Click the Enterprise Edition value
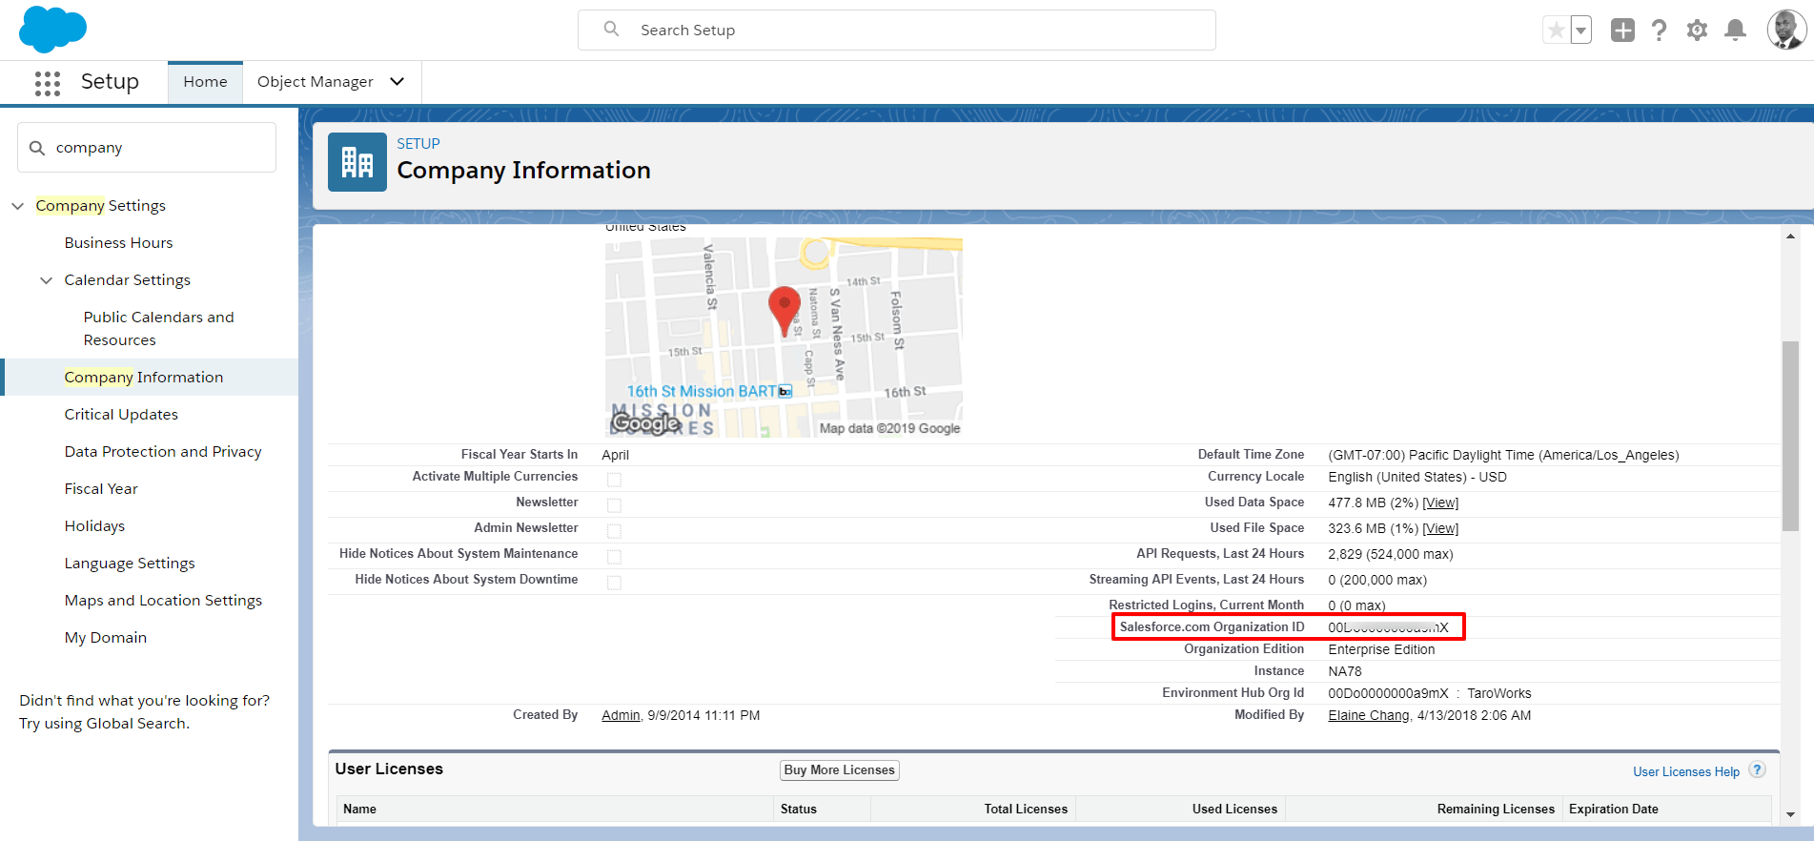This screenshot has height=841, width=1814. click(x=1381, y=649)
